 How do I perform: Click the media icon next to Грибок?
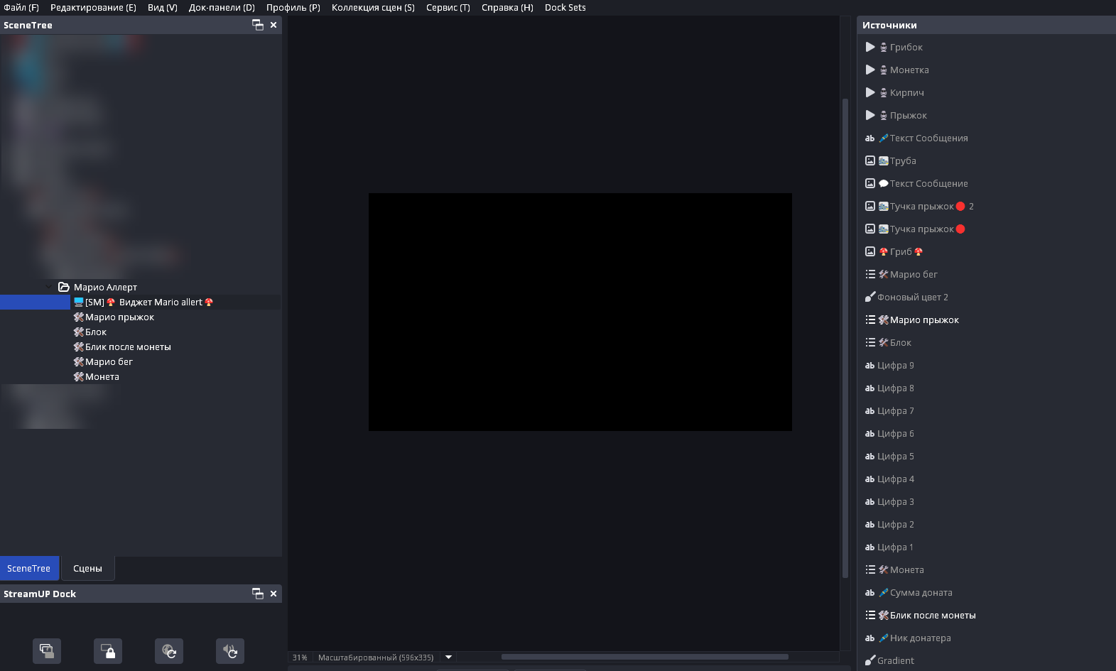pos(870,47)
